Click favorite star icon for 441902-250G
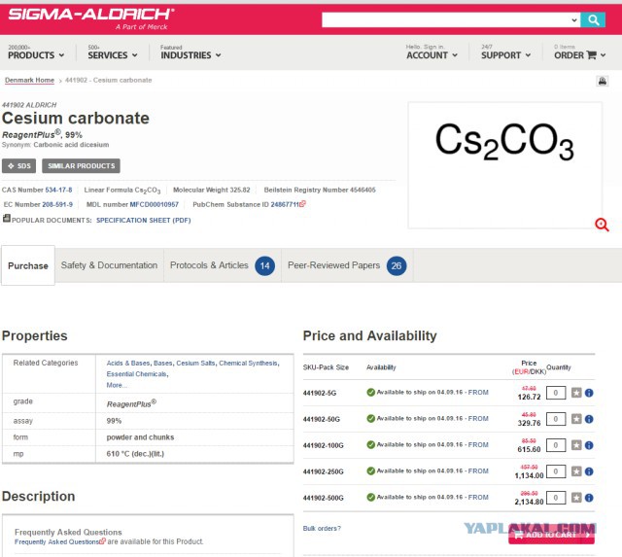This screenshot has width=622, height=557. tap(576, 471)
